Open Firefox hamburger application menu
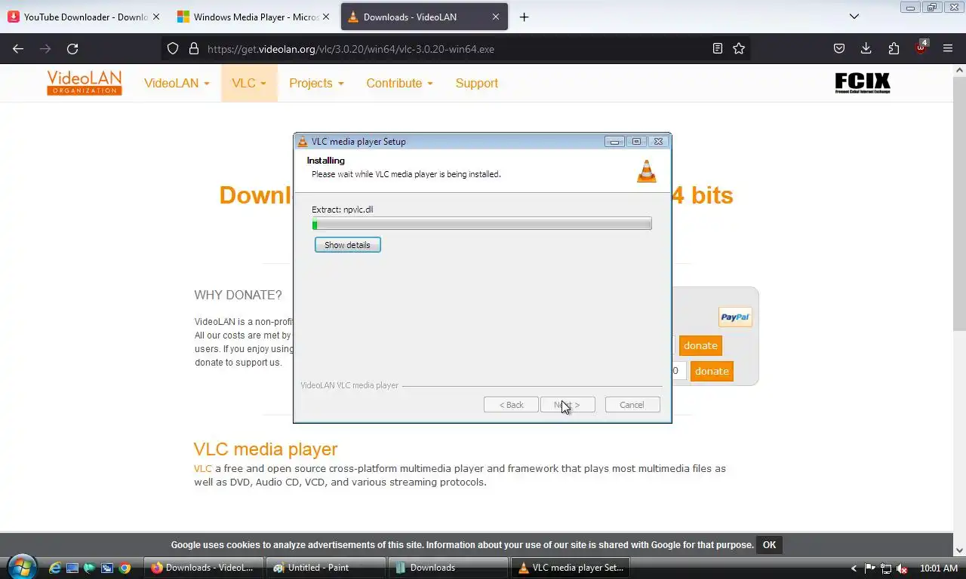This screenshot has width=966, height=579. 948,48
